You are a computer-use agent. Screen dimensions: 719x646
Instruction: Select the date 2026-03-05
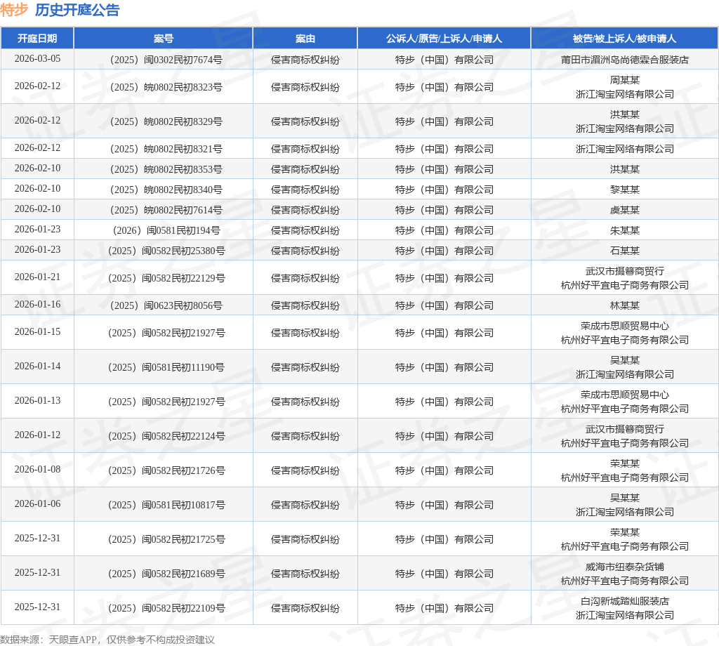tap(37, 59)
